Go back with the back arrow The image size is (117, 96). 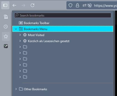click(x=14, y=6)
